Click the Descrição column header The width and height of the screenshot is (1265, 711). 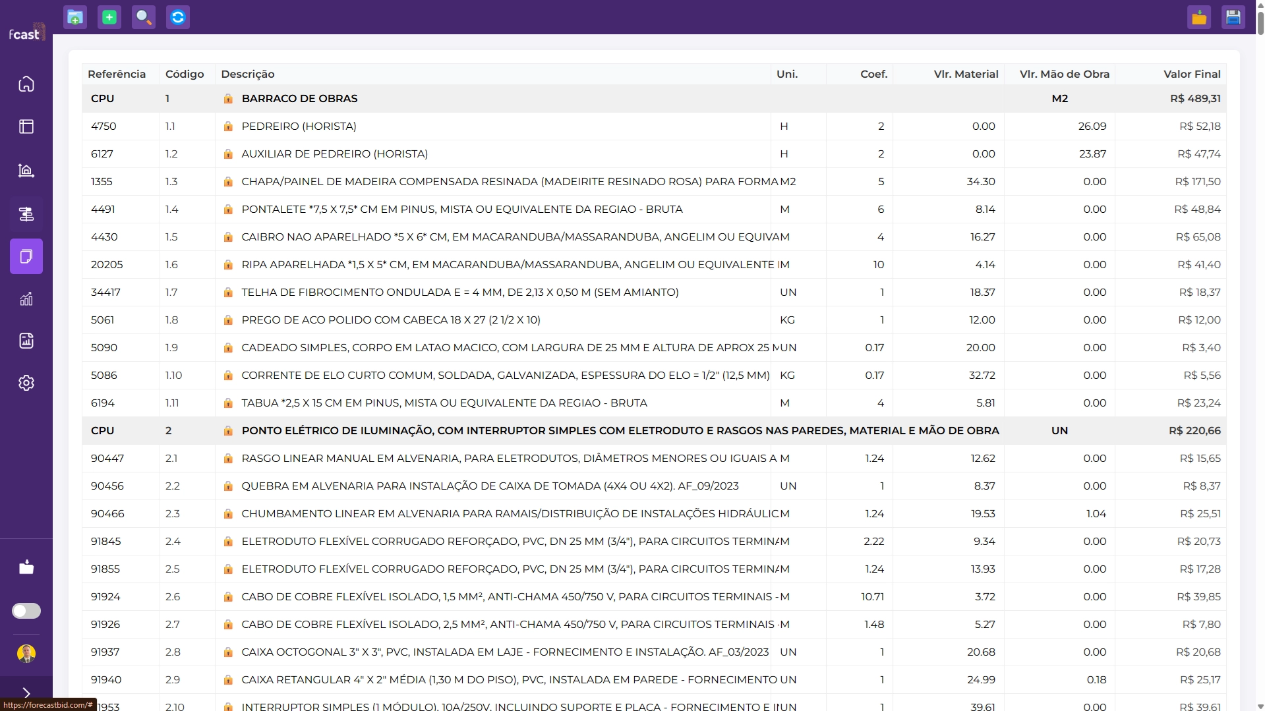click(248, 74)
